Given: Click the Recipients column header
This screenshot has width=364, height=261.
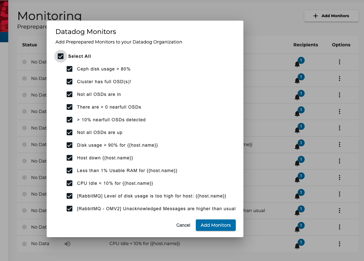Looking at the screenshot, I should coord(306,45).
